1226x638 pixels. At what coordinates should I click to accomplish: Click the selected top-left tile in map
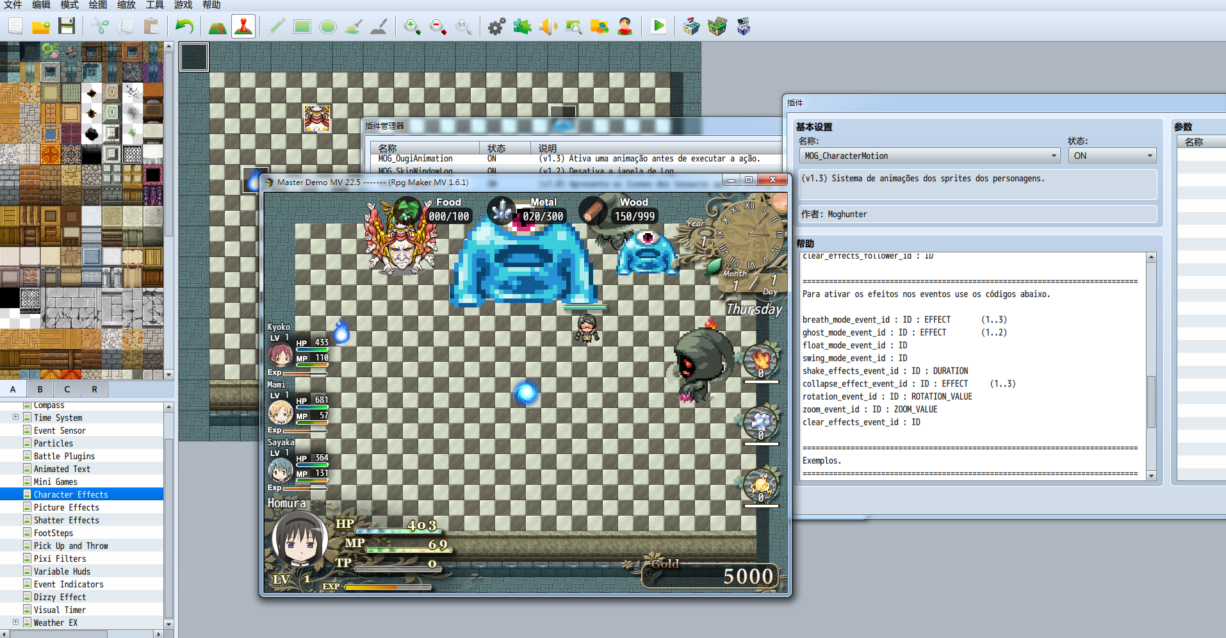pyautogui.click(x=194, y=57)
